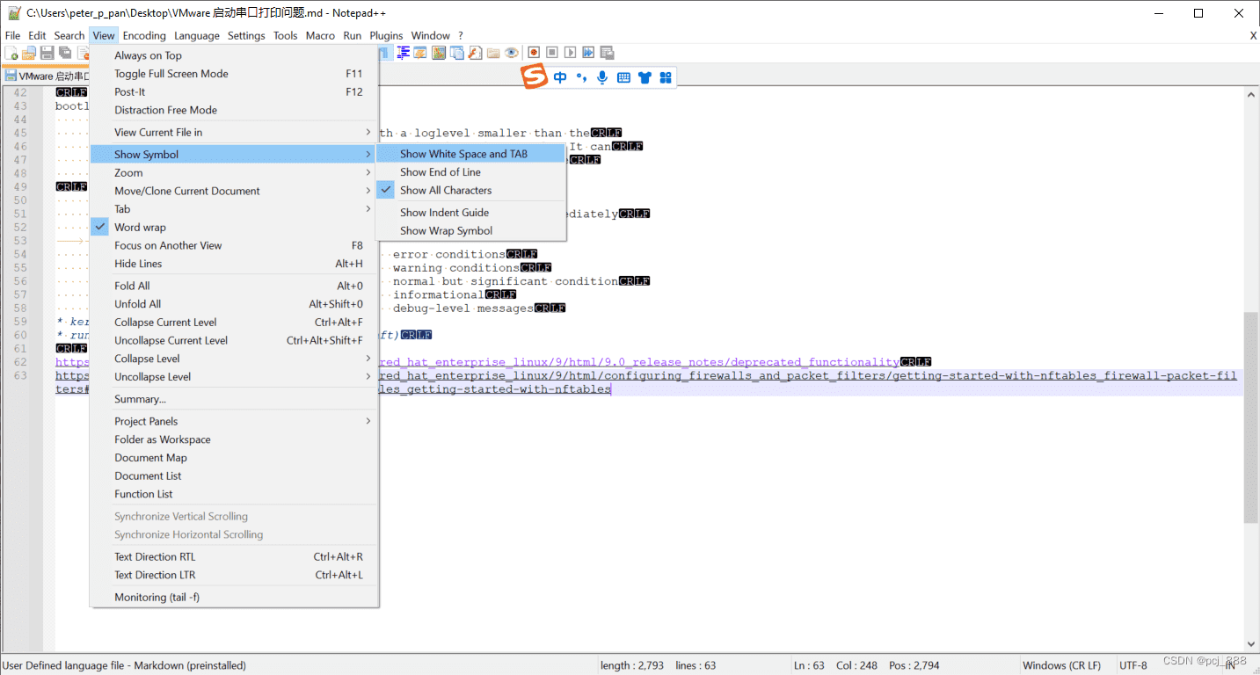Disable the Word wrap option
Viewport: 1260px width, 675px height.
(140, 227)
